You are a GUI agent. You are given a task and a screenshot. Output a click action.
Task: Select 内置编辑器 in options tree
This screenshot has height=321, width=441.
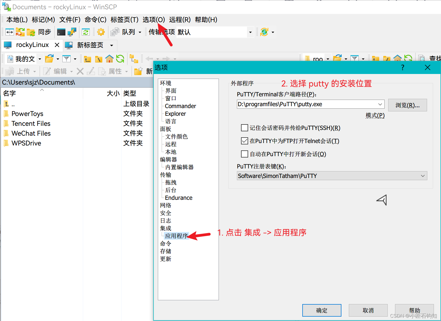[x=179, y=167]
